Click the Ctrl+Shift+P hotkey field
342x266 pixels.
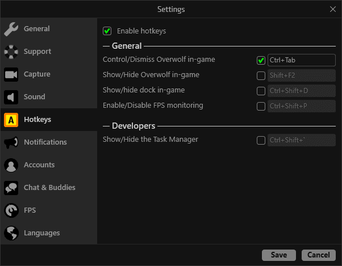[x=302, y=106]
